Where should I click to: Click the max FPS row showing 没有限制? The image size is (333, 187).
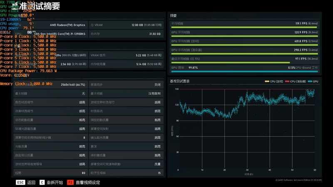coord(126,93)
